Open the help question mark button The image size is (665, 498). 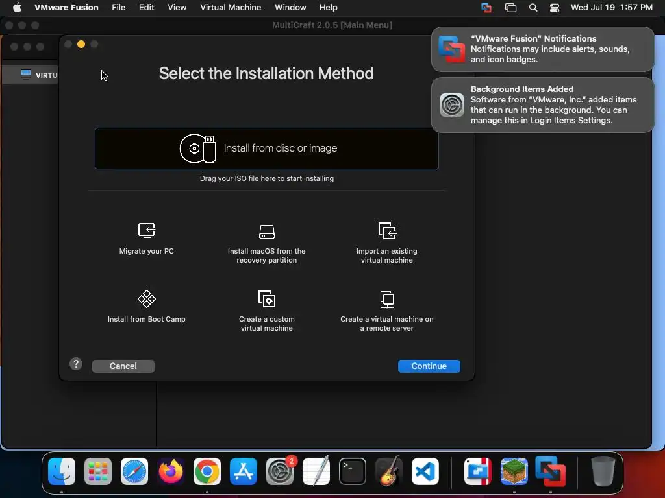(76, 364)
